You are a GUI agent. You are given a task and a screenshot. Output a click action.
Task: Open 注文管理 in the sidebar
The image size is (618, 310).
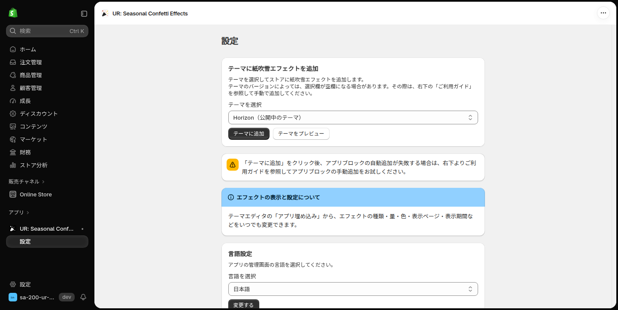(x=47, y=62)
